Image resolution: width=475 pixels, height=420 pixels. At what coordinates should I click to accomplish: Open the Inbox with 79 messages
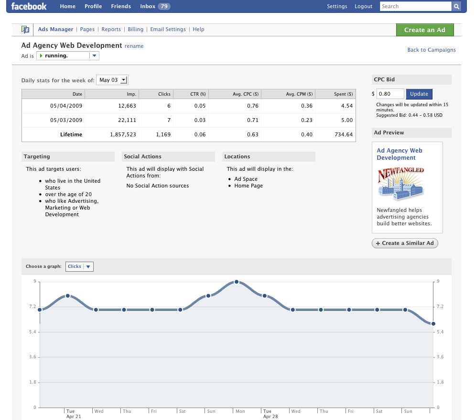pyautogui.click(x=155, y=6)
